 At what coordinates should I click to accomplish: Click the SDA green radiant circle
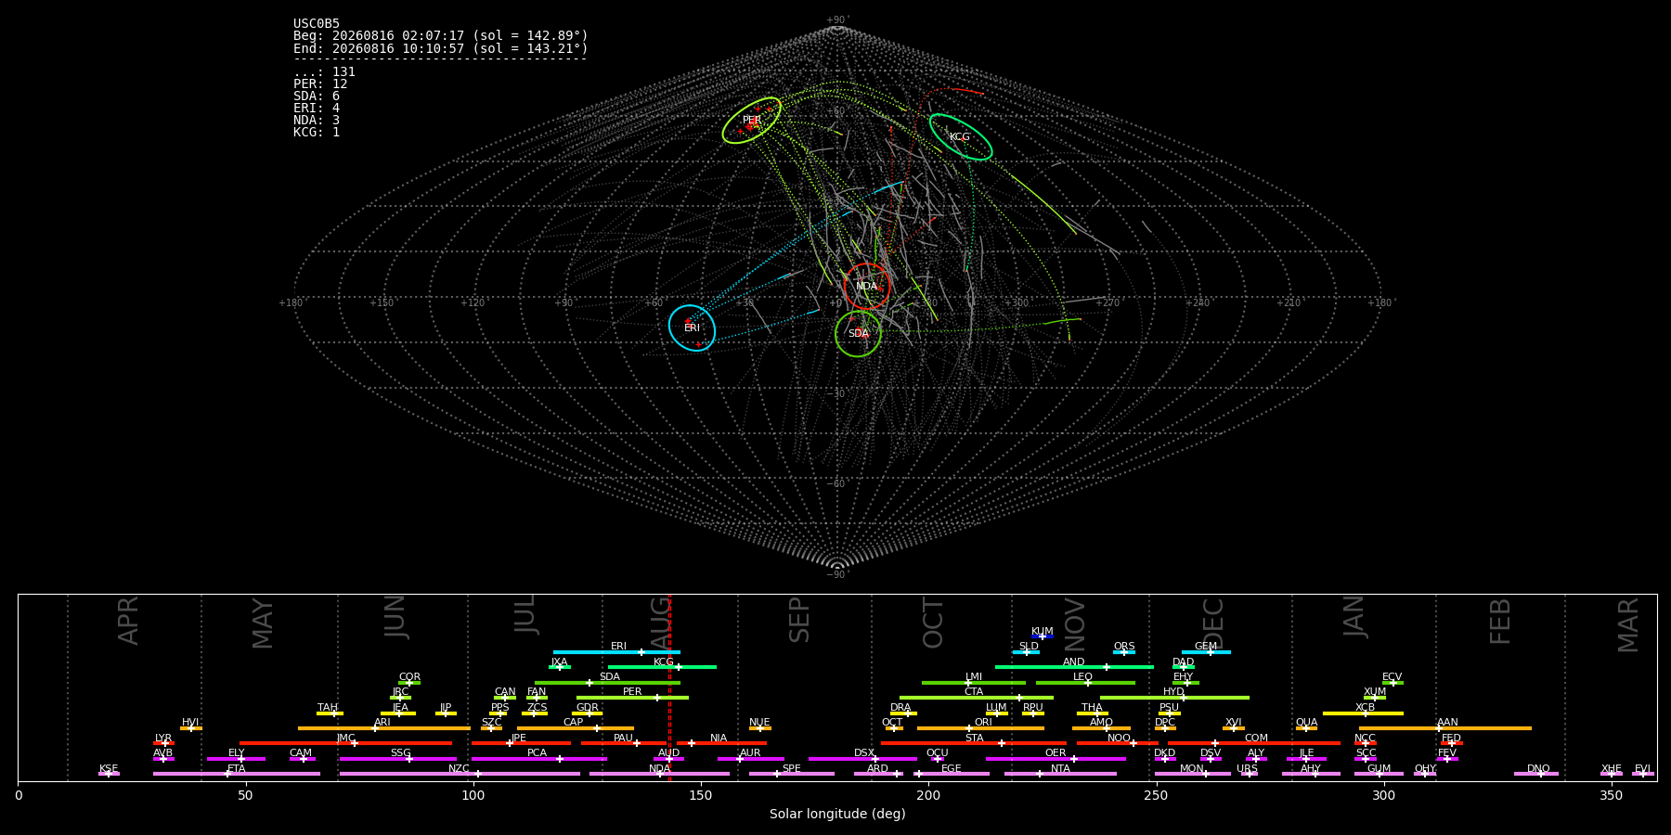(x=859, y=333)
